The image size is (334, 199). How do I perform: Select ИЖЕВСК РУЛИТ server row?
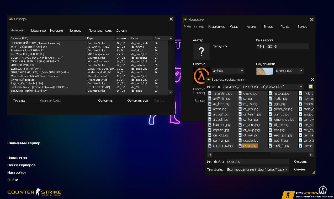pyautogui.click(x=89, y=65)
